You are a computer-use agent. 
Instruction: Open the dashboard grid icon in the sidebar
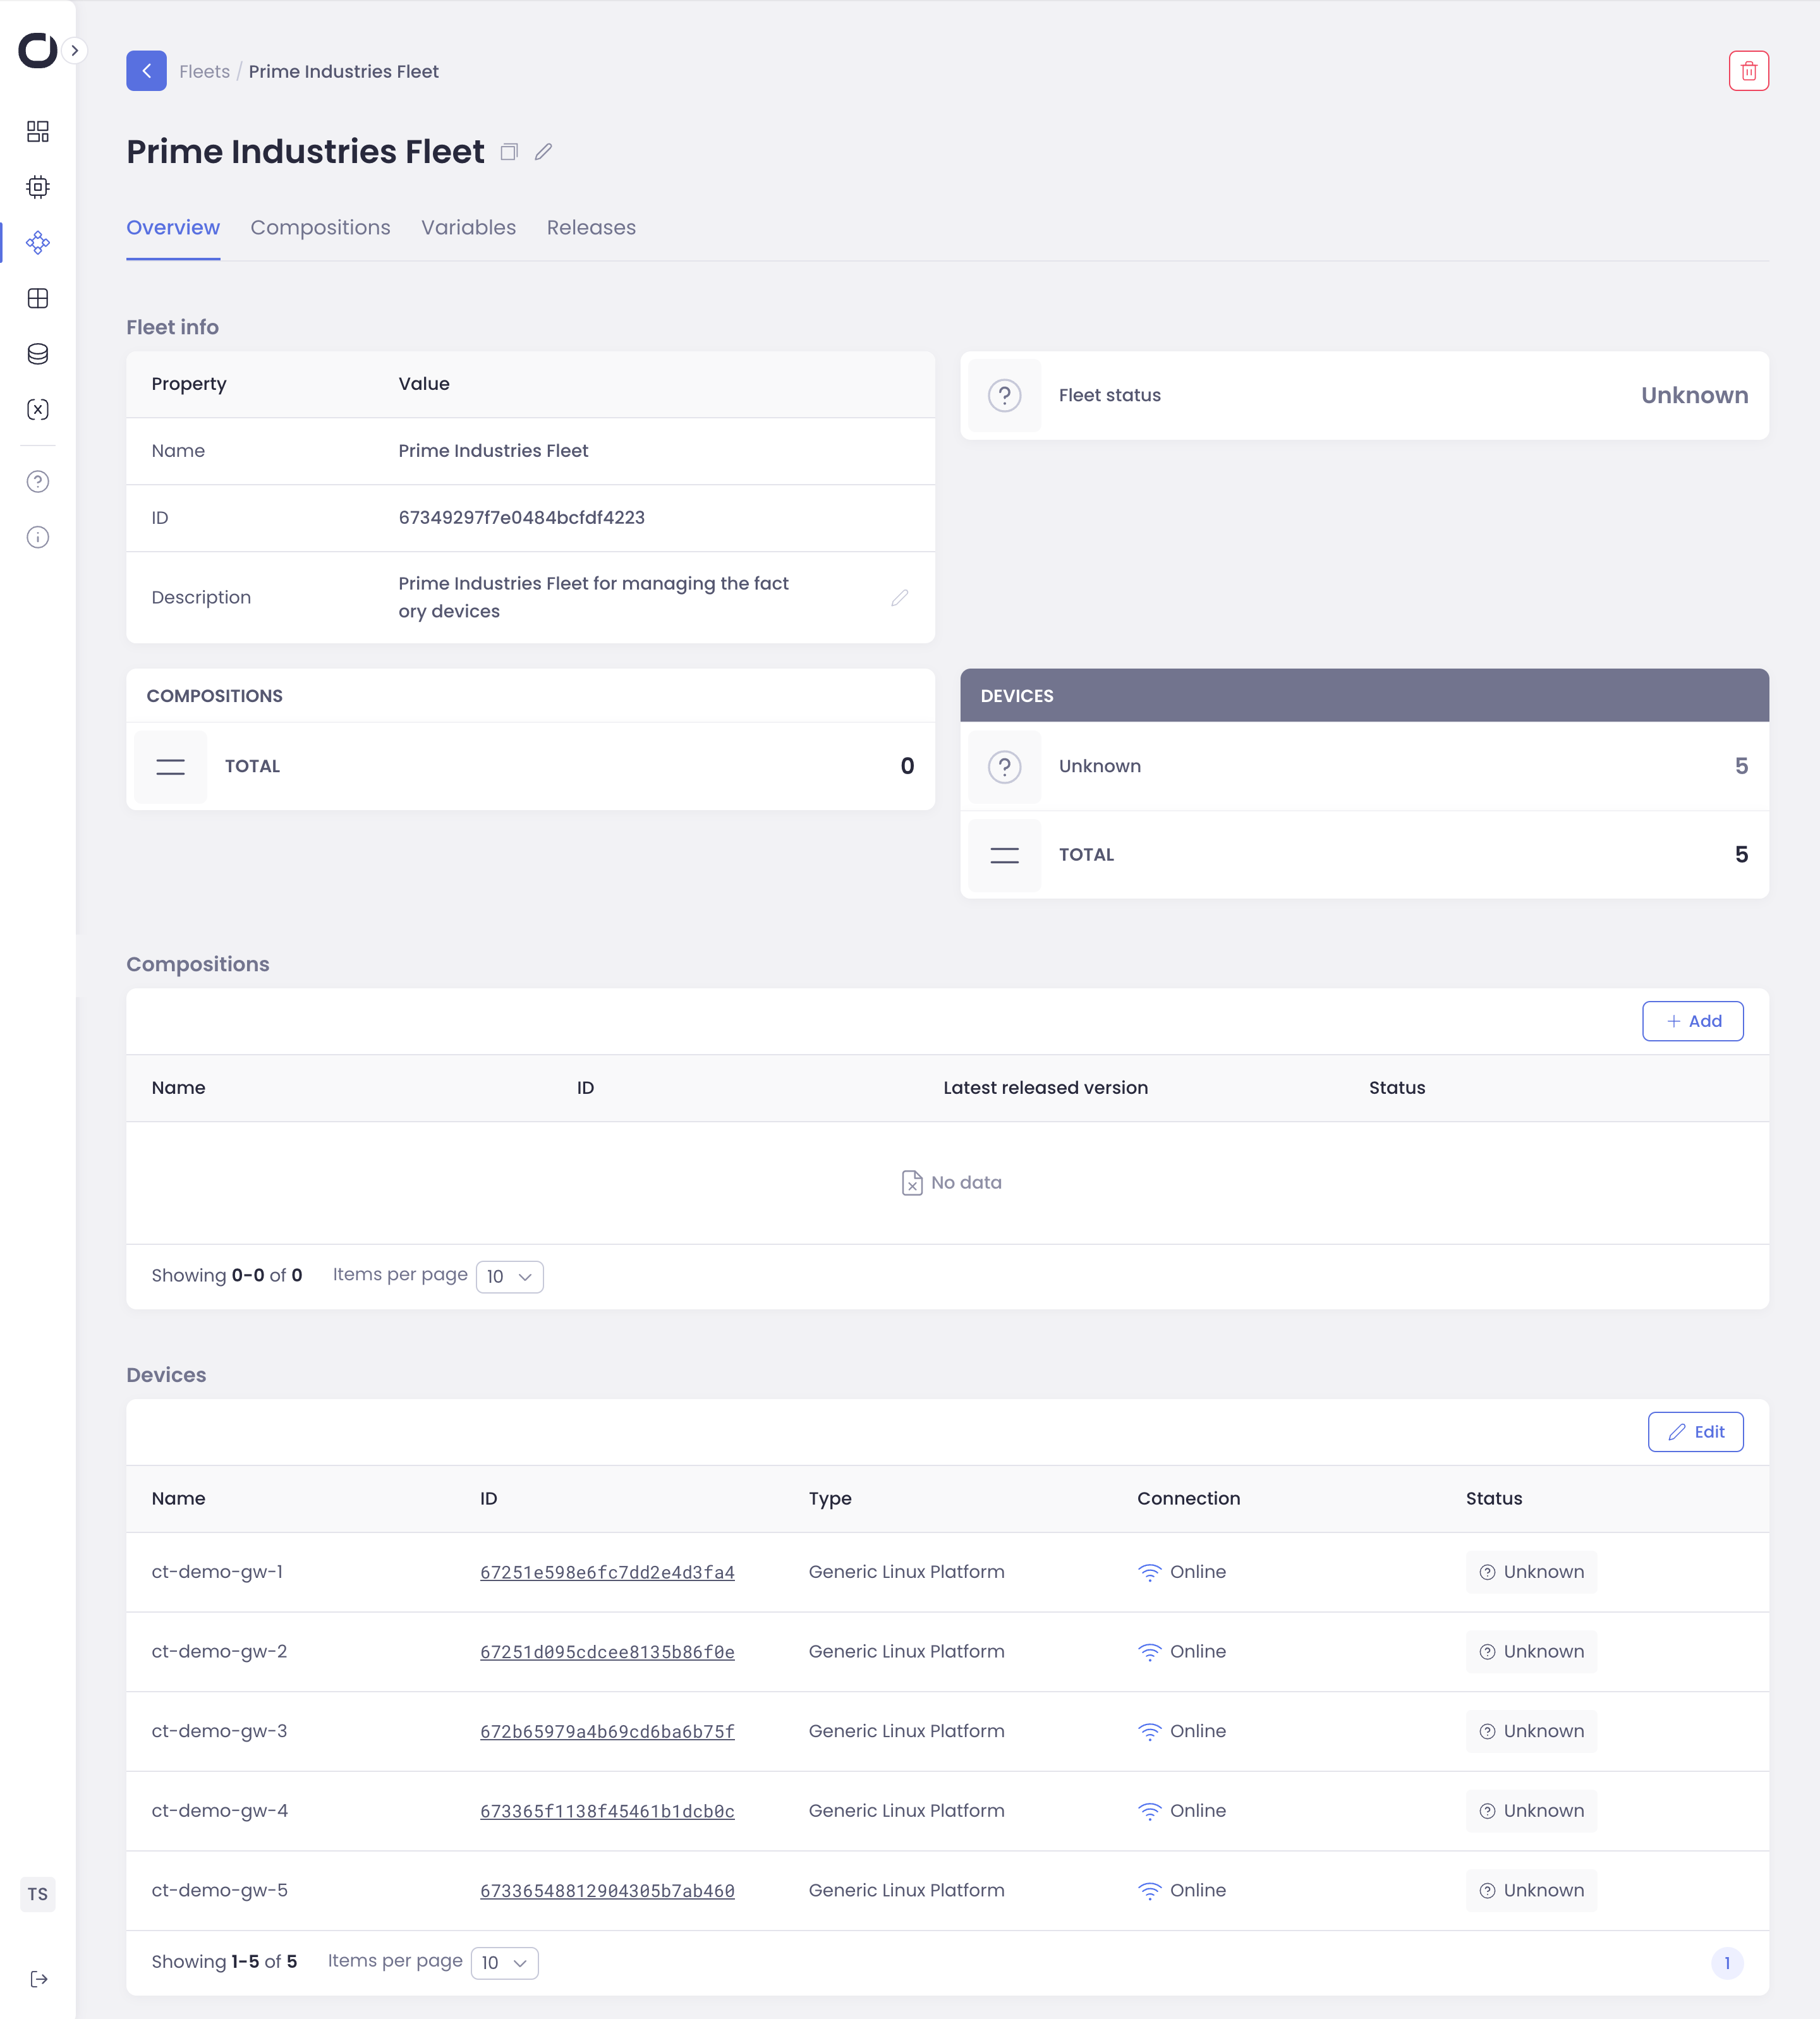38,131
